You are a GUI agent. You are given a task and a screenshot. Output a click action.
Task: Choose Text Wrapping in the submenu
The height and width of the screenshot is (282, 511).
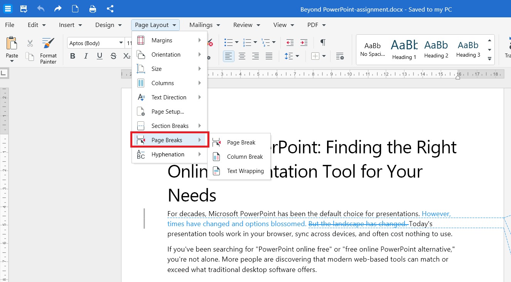coord(239,171)
